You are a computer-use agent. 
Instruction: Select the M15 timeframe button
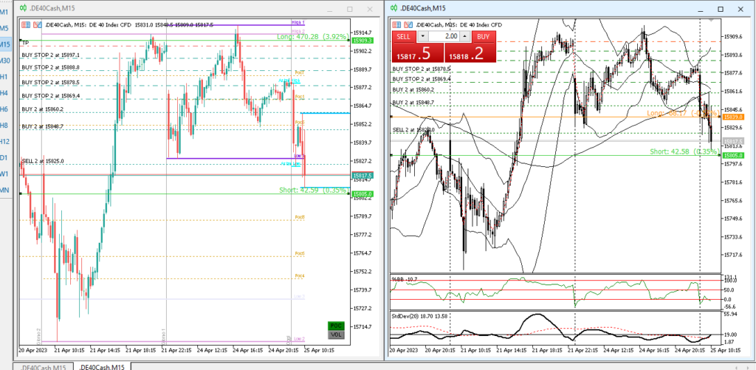(x=5, y=44)
